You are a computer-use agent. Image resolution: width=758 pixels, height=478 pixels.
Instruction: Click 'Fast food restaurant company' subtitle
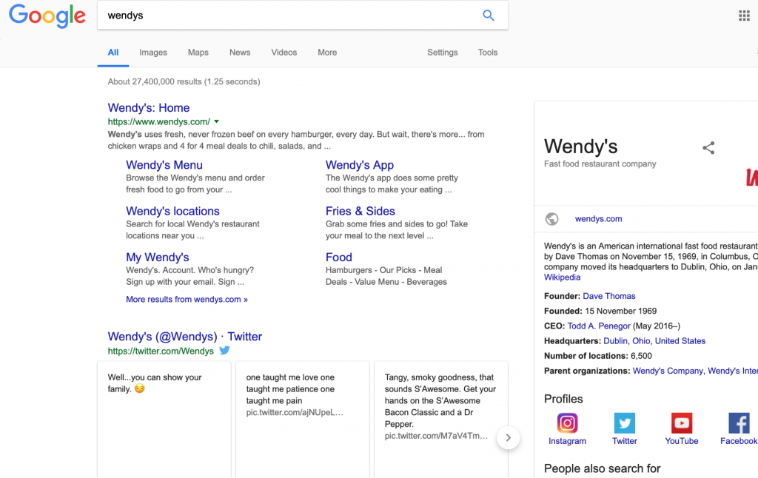[x=600, y=164]
